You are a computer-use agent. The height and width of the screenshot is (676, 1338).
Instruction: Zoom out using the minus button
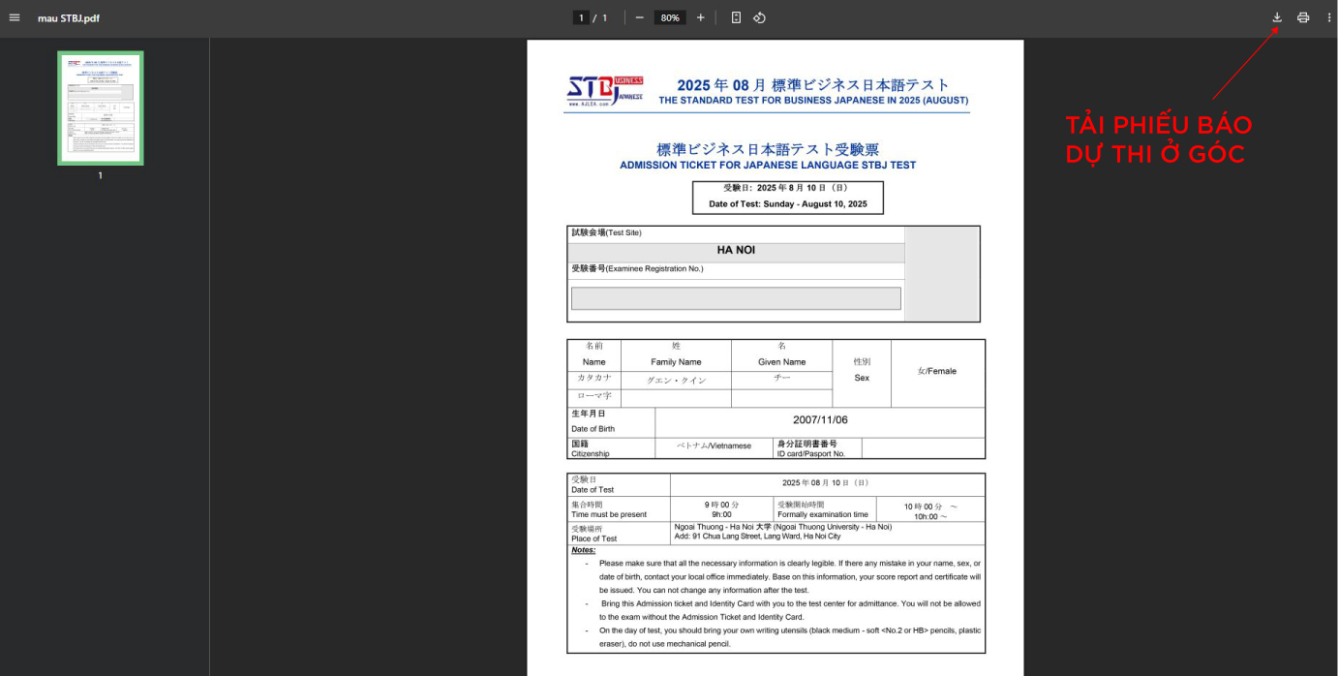(x=639, y=17)
